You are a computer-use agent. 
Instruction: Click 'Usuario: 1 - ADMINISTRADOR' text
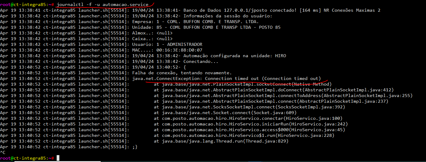(167, 44)
